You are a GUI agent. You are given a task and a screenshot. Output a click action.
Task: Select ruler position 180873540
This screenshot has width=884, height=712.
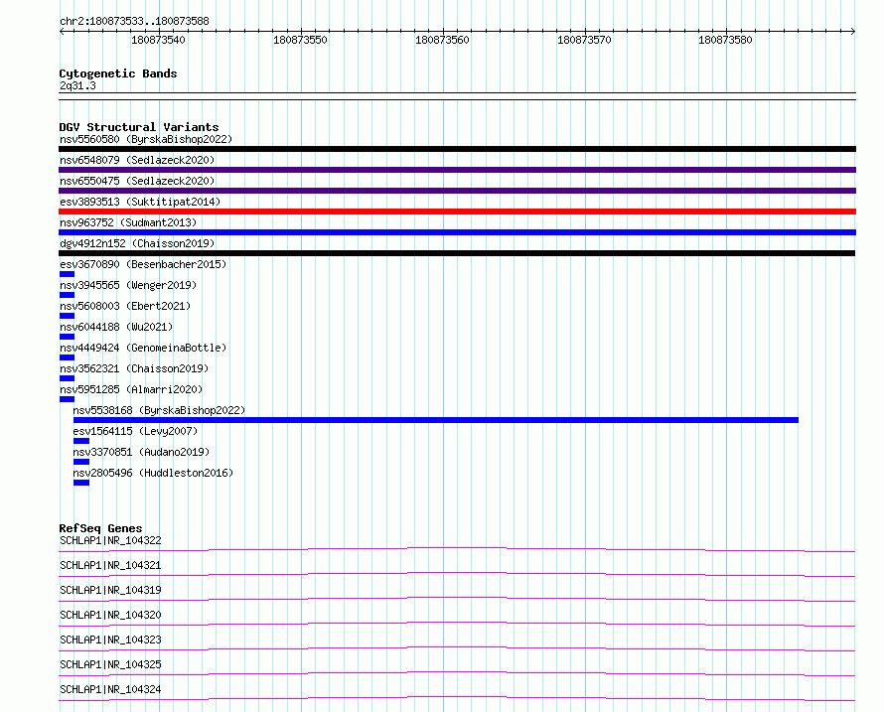click(x=158, y=40)
